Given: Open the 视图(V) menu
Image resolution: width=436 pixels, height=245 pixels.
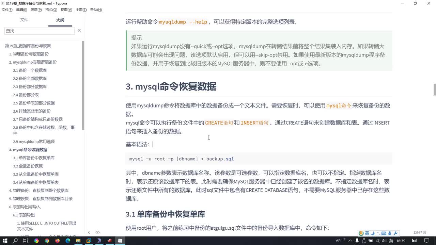Looking at the screenshot, I should pyautogui.click(x=66, y=10).
